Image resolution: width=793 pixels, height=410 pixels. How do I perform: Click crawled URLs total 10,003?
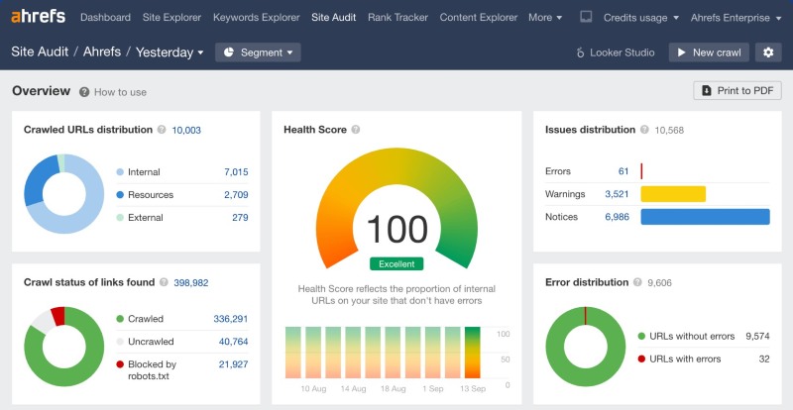pos(186,130)
